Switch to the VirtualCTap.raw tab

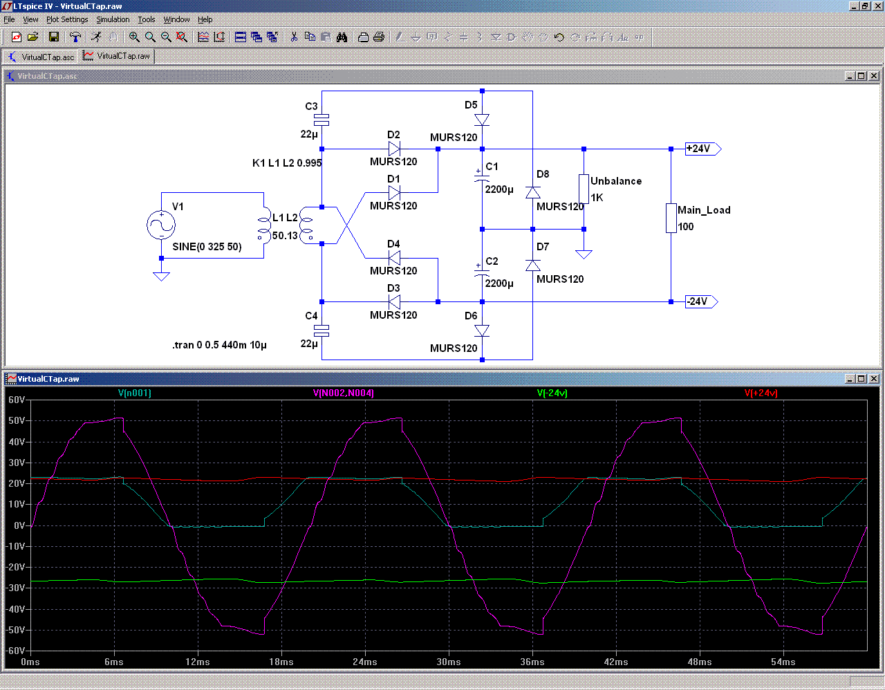tap(118, 56)
